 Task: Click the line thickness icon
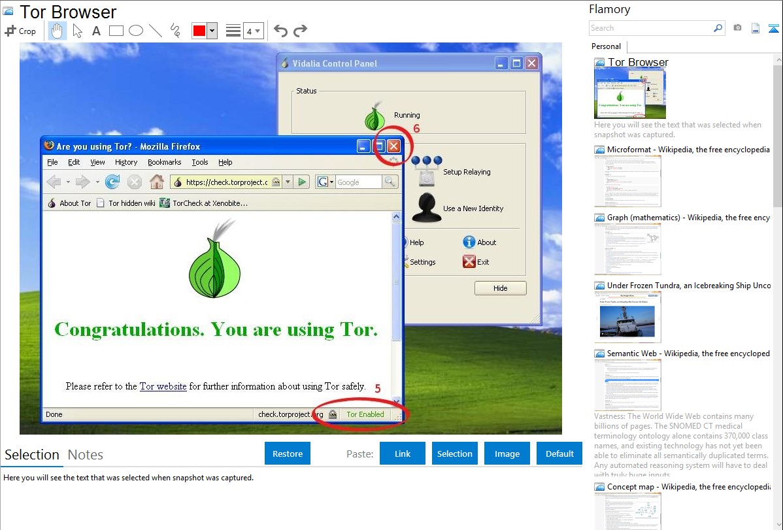click(x=233, y=31)
